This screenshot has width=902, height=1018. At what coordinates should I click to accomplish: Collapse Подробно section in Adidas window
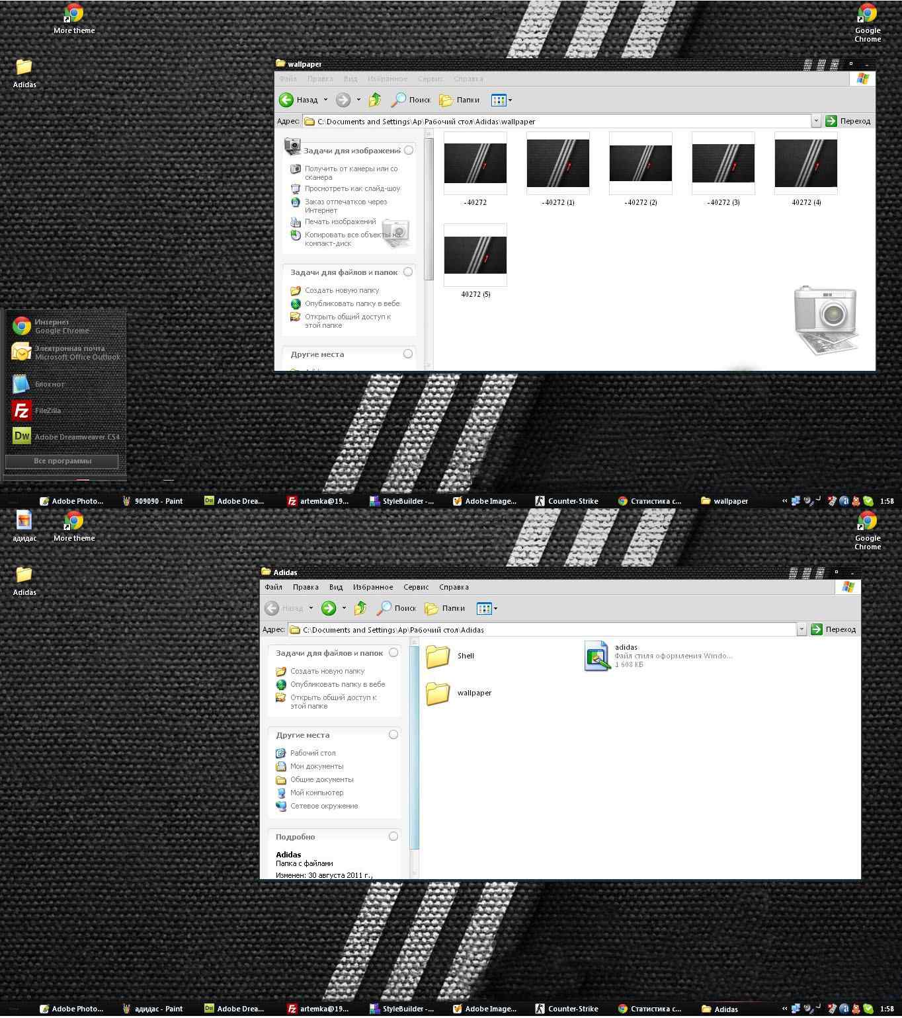[x=393, y=836]
